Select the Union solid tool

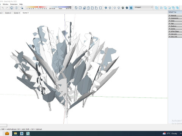pyautogui.click(x=165, y=8)
